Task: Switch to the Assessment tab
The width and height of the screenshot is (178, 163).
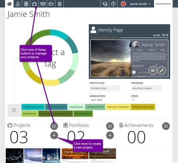Action: (163, 4)
